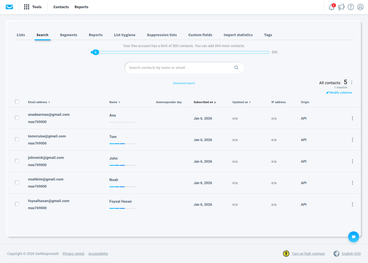The height and width of the screenshot is (263, 368).
Task: Sort by Name column
Action: pyautogui.click(x=115, y=102)
